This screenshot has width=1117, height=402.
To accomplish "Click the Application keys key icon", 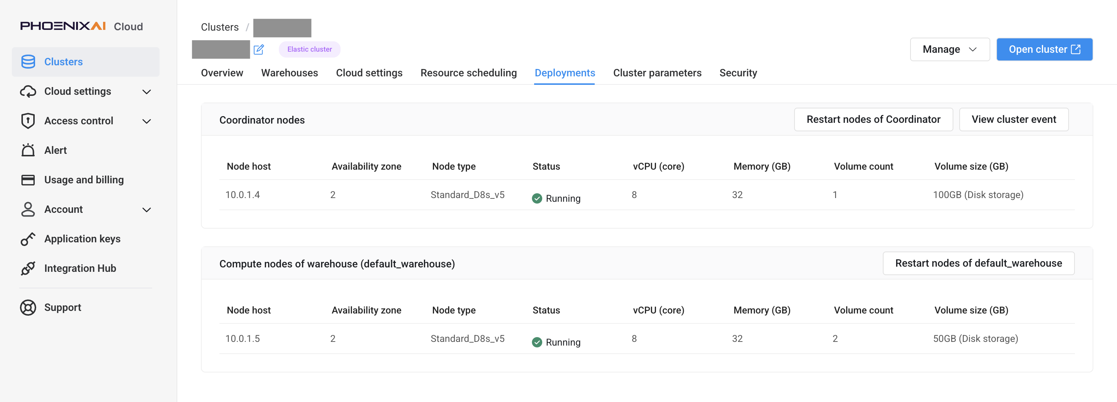I will [x=28, y=238].
